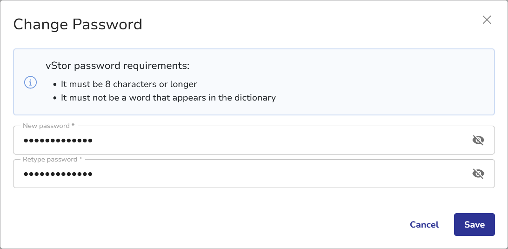This screenshot has width=508, height=249.
Task: Reveal the Retype password characters
Action: 478,174
